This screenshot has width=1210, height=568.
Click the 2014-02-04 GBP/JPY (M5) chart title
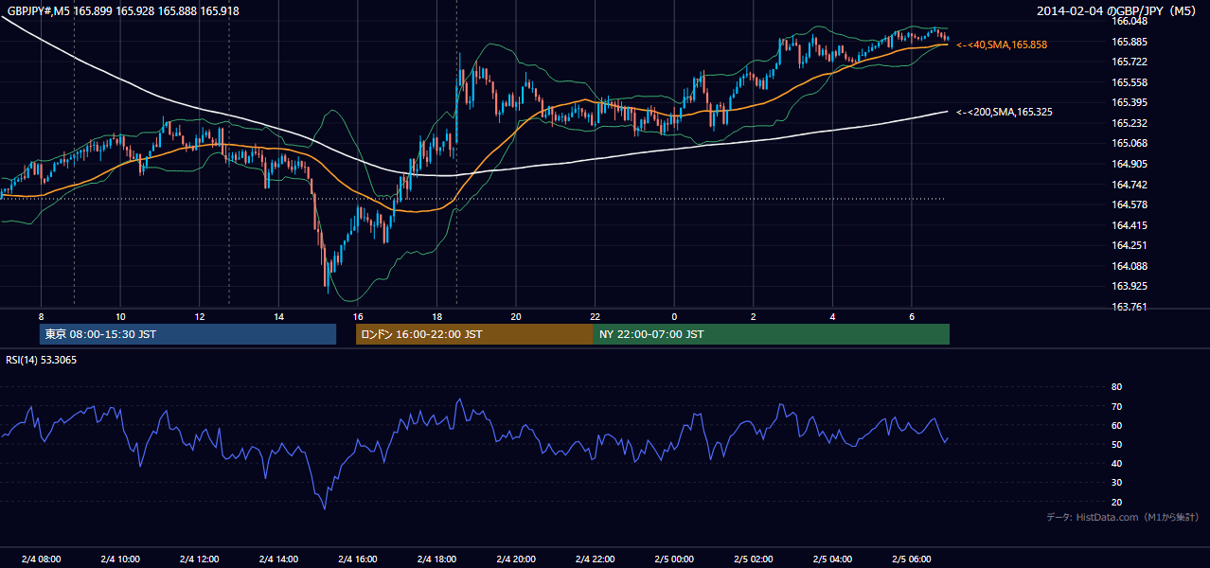point(1118,10)
